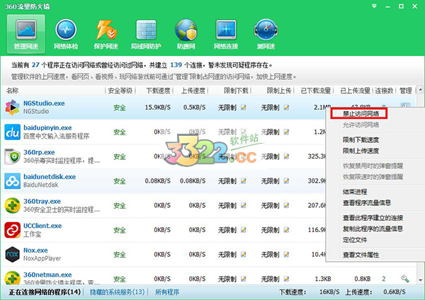Screen dimensions: 425x300
Task: Open UCClient.exe program name link
Action: (x=42, y=226)
